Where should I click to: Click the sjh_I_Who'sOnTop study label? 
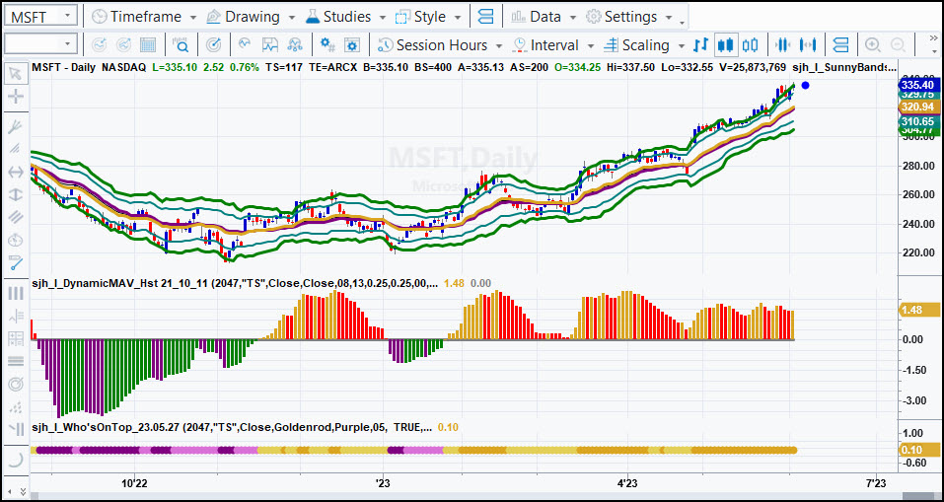pos(232,427)
